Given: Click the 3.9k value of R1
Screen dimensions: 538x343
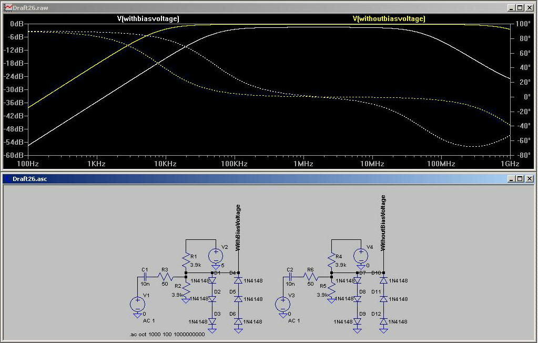Looking at the screenshot, I should click(x=196, y=265).
